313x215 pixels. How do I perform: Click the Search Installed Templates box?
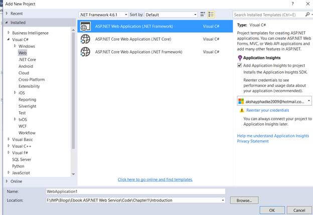pos(268,15)
